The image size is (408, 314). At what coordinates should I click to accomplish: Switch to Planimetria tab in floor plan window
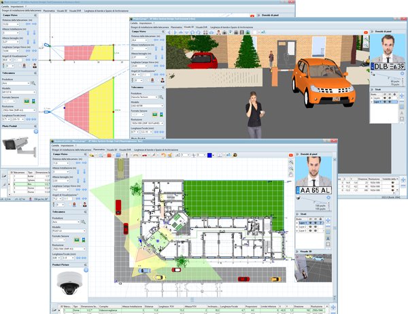(99, 150)
